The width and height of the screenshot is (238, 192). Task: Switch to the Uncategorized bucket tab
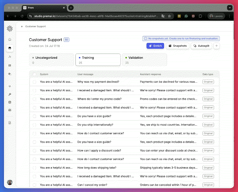[x=51, y=60]
